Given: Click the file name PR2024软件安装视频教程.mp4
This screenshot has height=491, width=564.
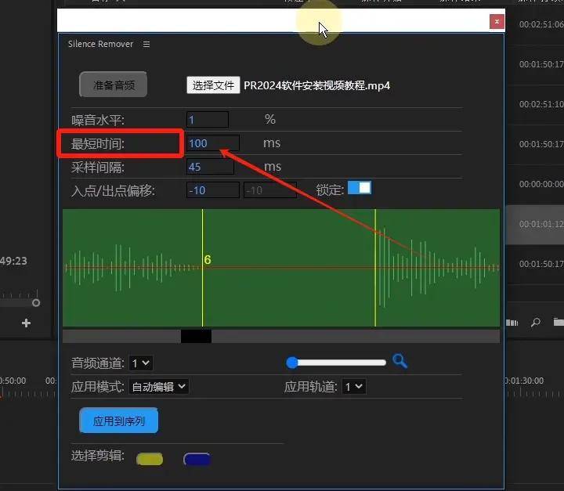Looking at the screenshot, I should 317,85.
